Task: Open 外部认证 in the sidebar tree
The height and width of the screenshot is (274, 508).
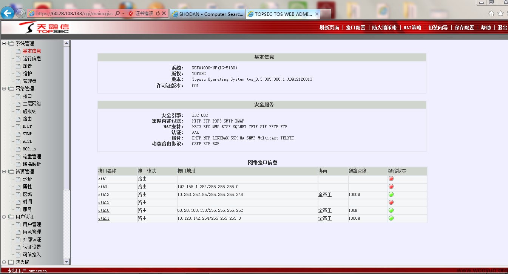Action: (x=32, y=239)
